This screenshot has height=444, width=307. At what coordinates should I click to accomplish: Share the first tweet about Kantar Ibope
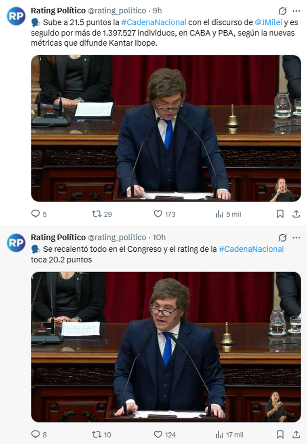(x=296, y=214)
